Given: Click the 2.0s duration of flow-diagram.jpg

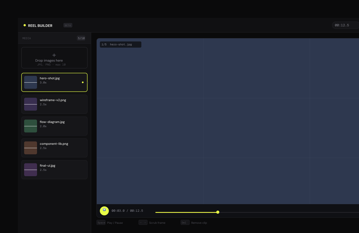Looking at the screenshot, I should pos(43,126).
